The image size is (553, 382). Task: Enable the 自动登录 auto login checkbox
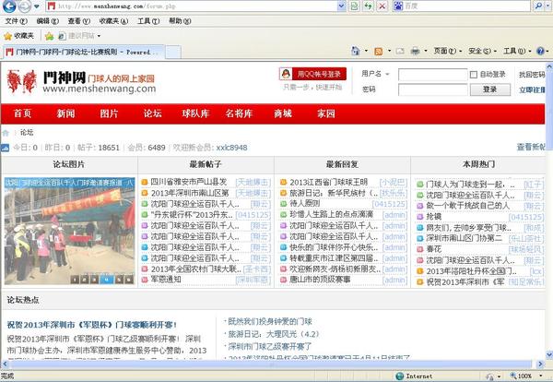point(474,74)
